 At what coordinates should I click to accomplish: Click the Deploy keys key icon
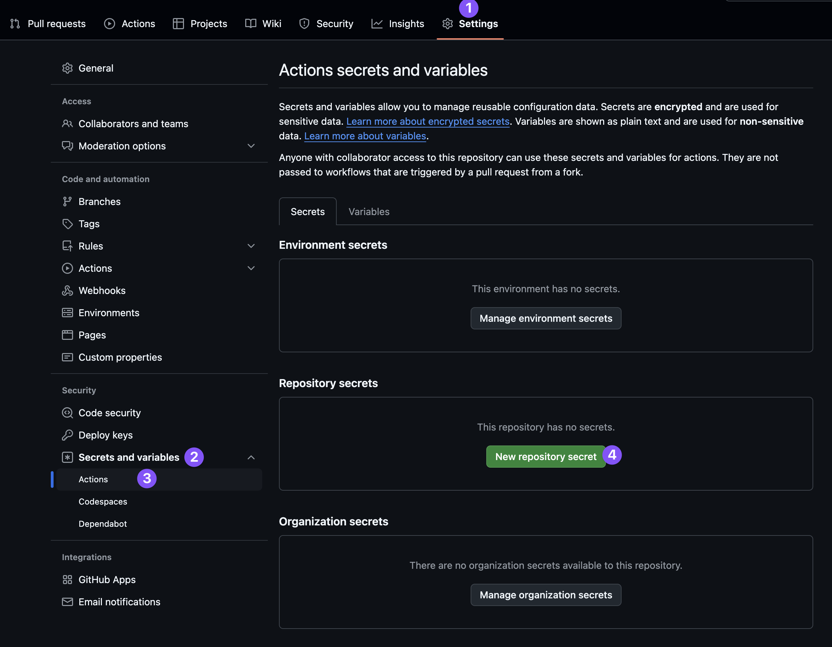tap(67, 435)
